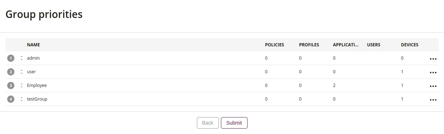
Task: Click the DEVICES column header
Action: [410, 45]
